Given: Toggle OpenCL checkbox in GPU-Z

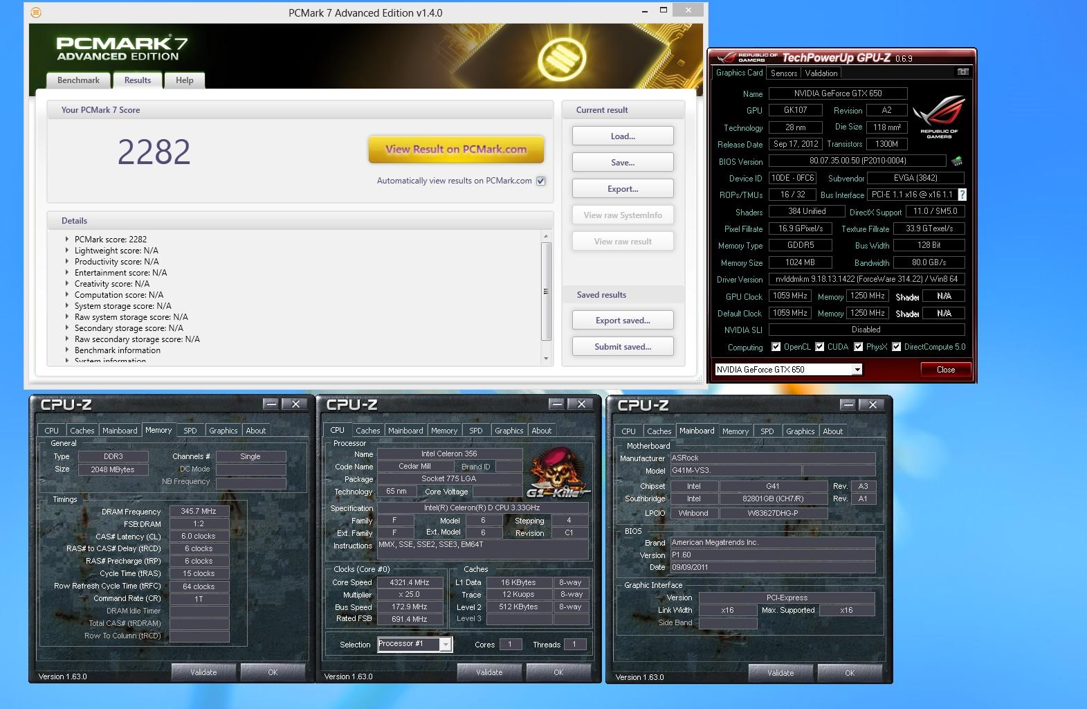Looking at the screenshot, I should pos(776,347).
